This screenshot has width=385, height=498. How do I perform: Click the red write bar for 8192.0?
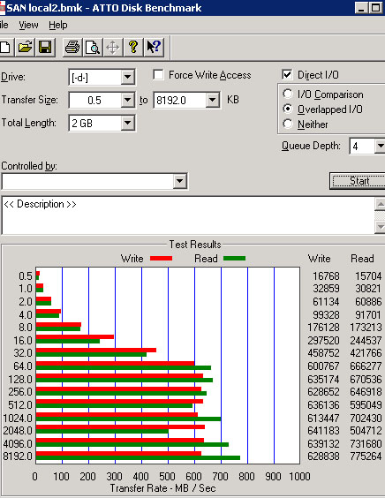point(118,453)
